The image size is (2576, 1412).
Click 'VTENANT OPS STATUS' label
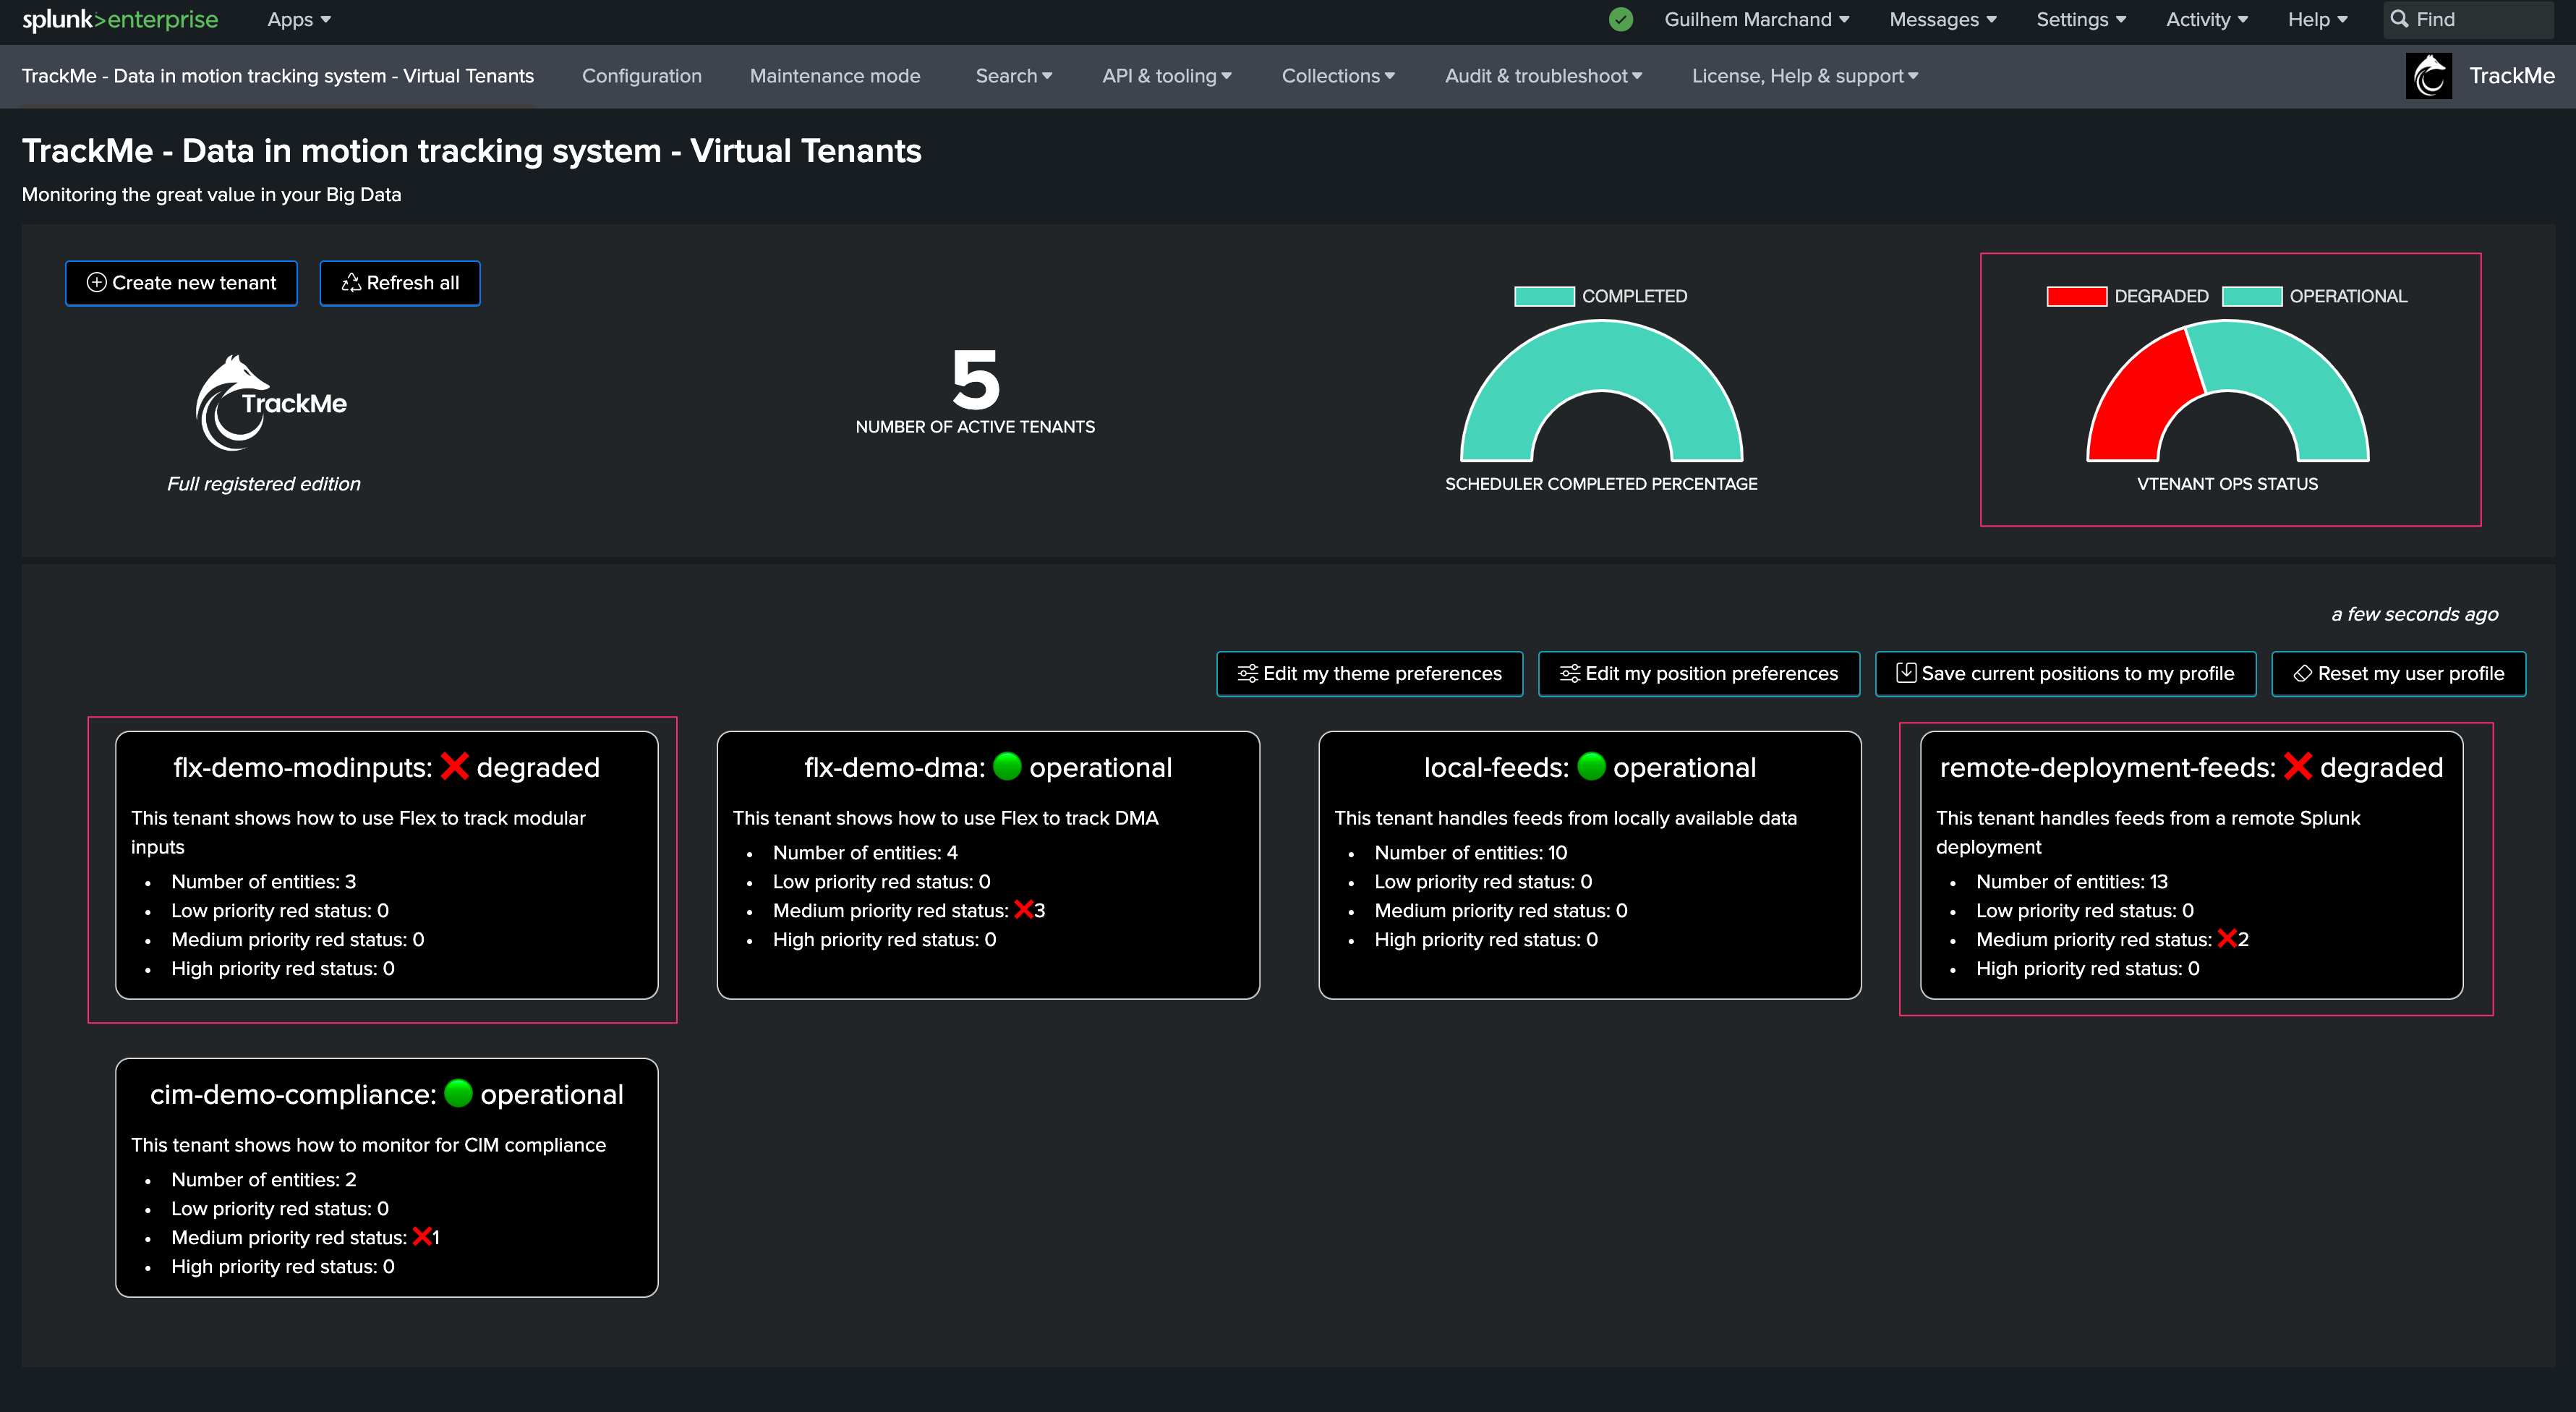pyautogui.click(x=2227, y=483)
